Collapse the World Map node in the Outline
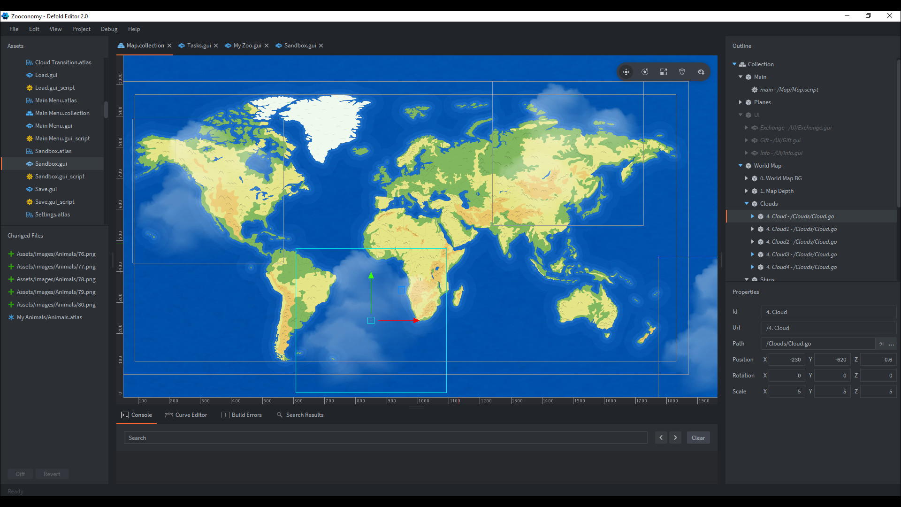Screen dimensions: 901x507 point(741,165)
